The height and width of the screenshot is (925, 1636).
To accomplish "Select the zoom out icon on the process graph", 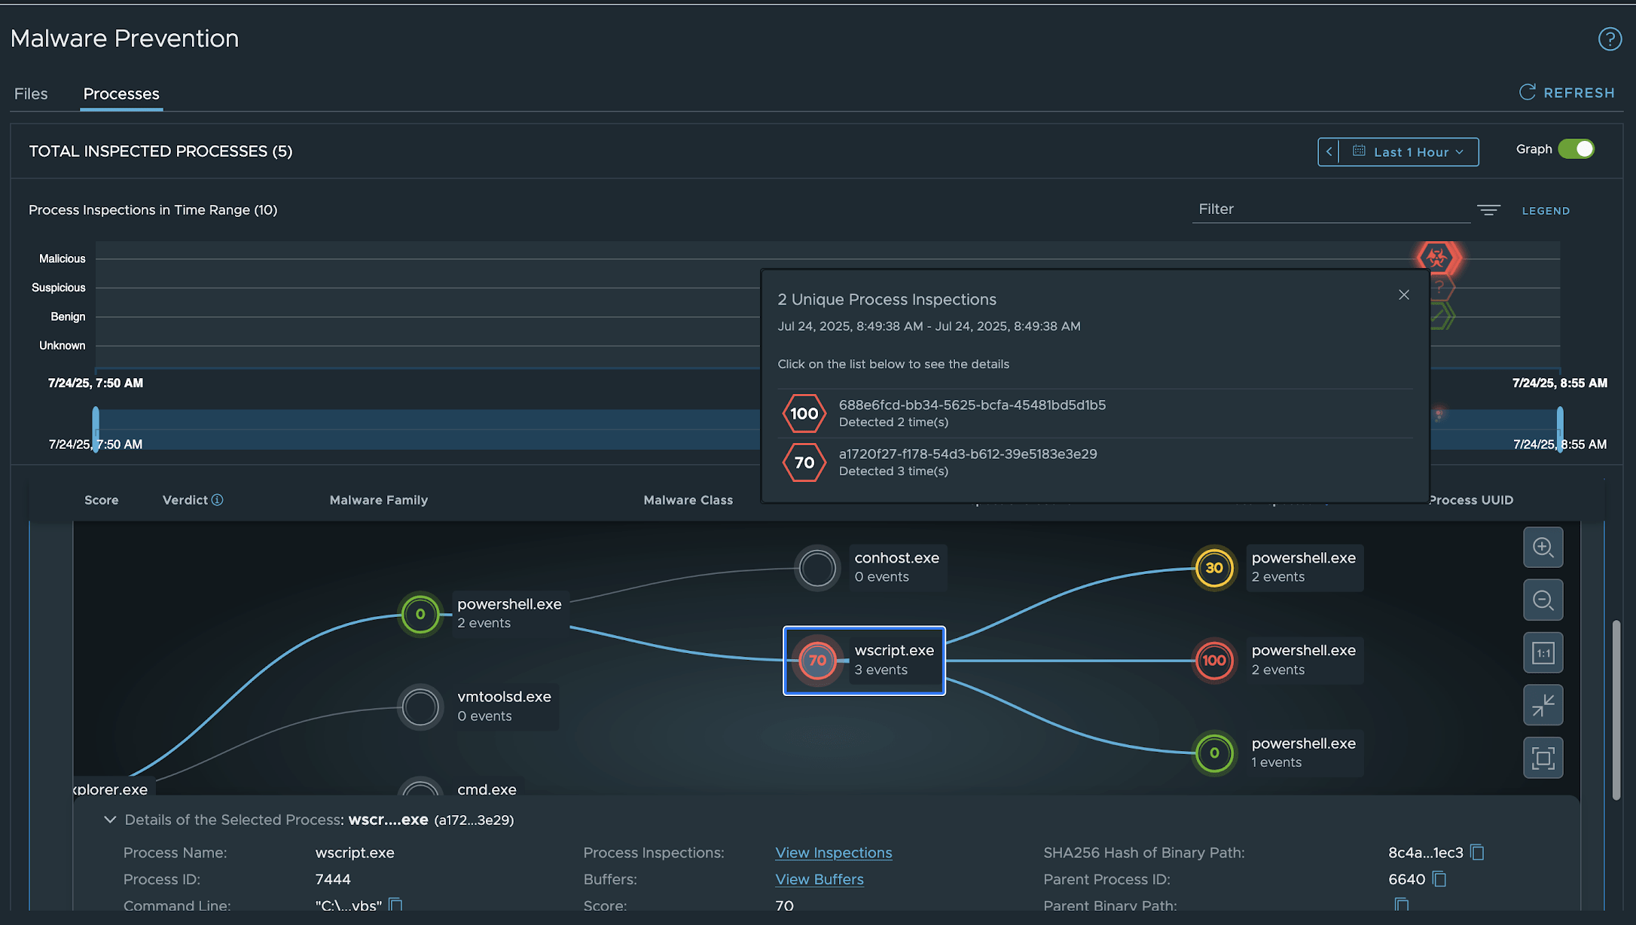I will [1543, 600].
